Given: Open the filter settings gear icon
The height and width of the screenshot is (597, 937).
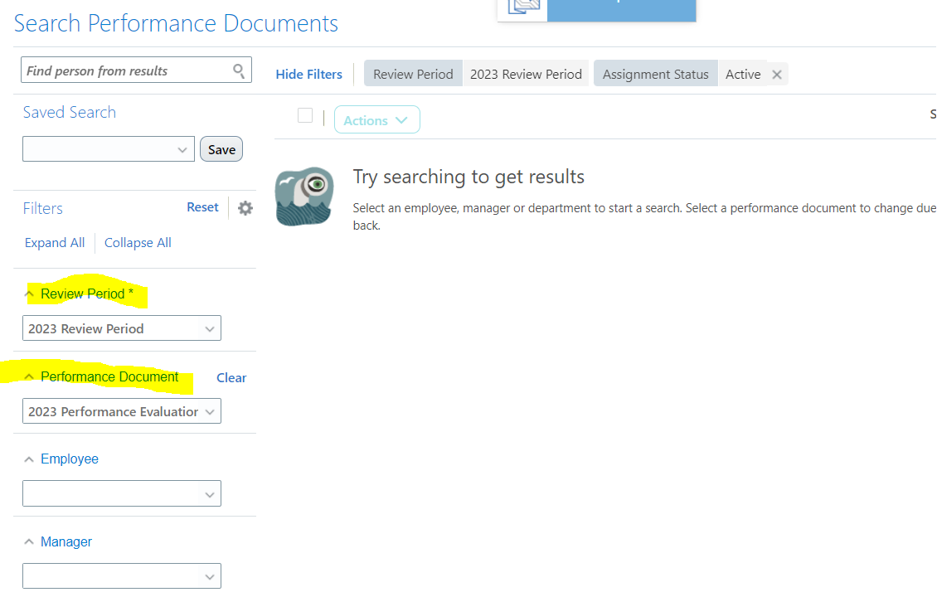Looking at the screenshot, I should point(245,207).
